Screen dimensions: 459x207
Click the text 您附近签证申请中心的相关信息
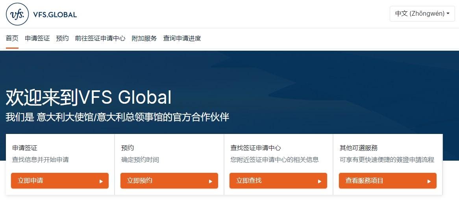[x=275, y=160]
